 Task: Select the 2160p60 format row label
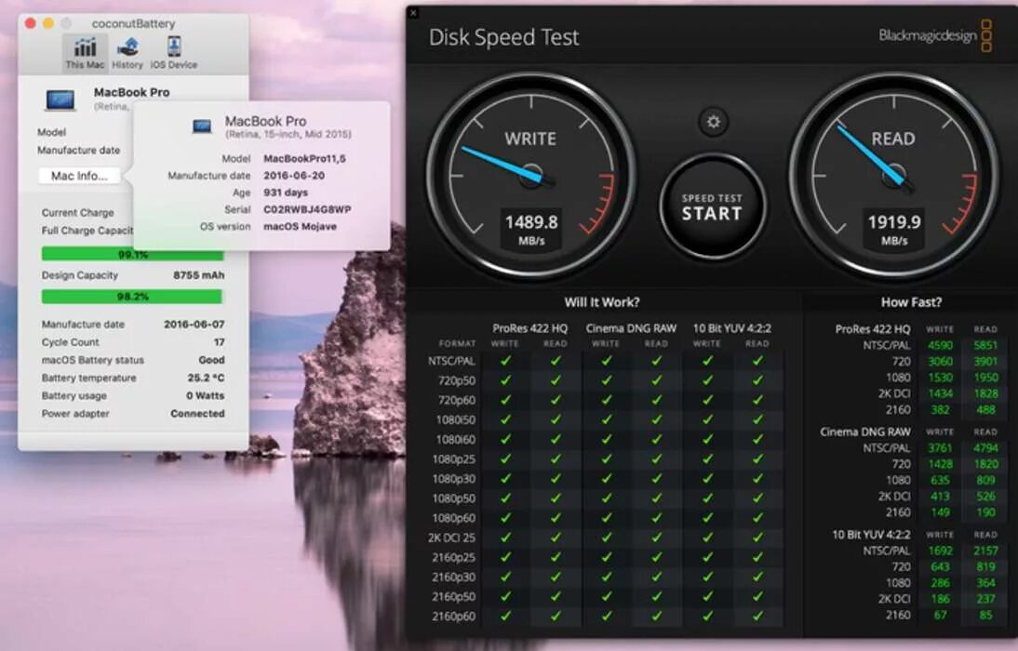pos(454,616)
